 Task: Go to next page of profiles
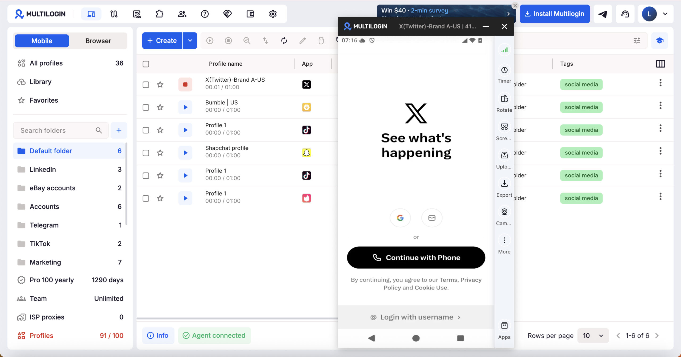[x=657, y=336]
